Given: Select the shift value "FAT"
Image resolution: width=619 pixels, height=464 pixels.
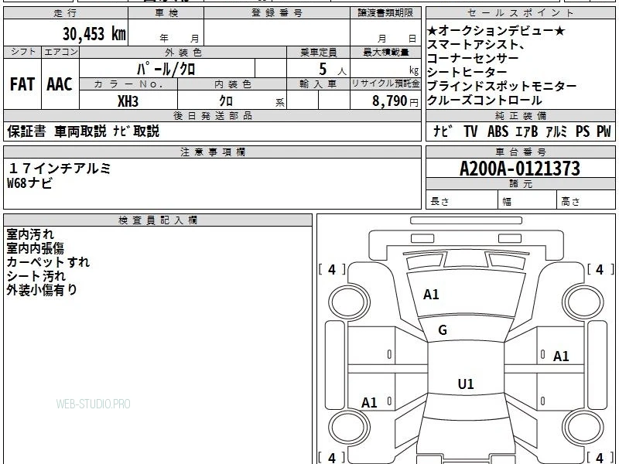Looking at the screenshot, I should tap(22, 84).
